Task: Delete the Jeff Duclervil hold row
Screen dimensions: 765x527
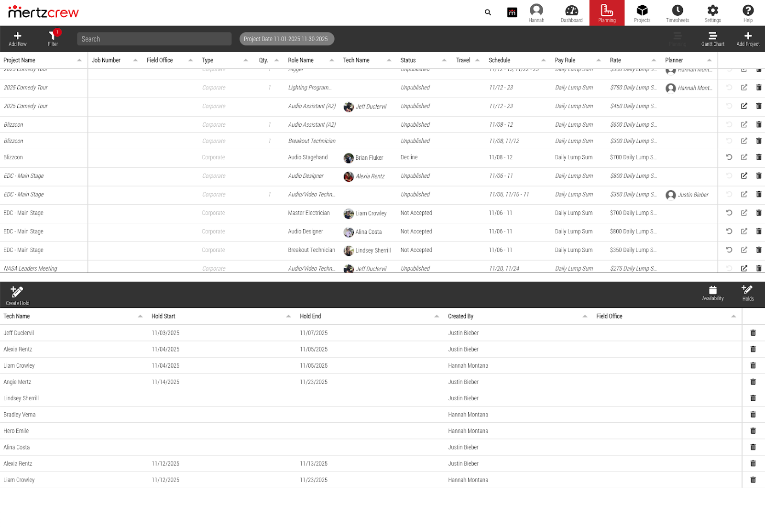Action: 753,333
